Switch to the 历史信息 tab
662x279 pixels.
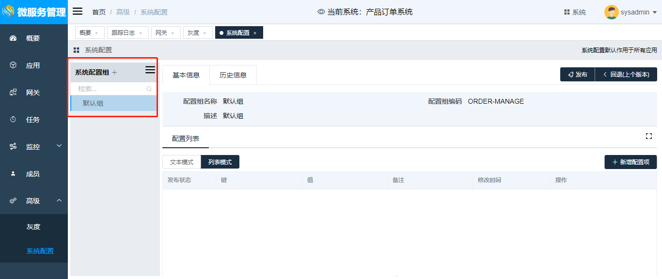coord(233,75)
